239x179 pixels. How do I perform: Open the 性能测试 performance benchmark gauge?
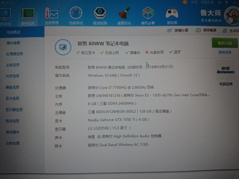76,16
